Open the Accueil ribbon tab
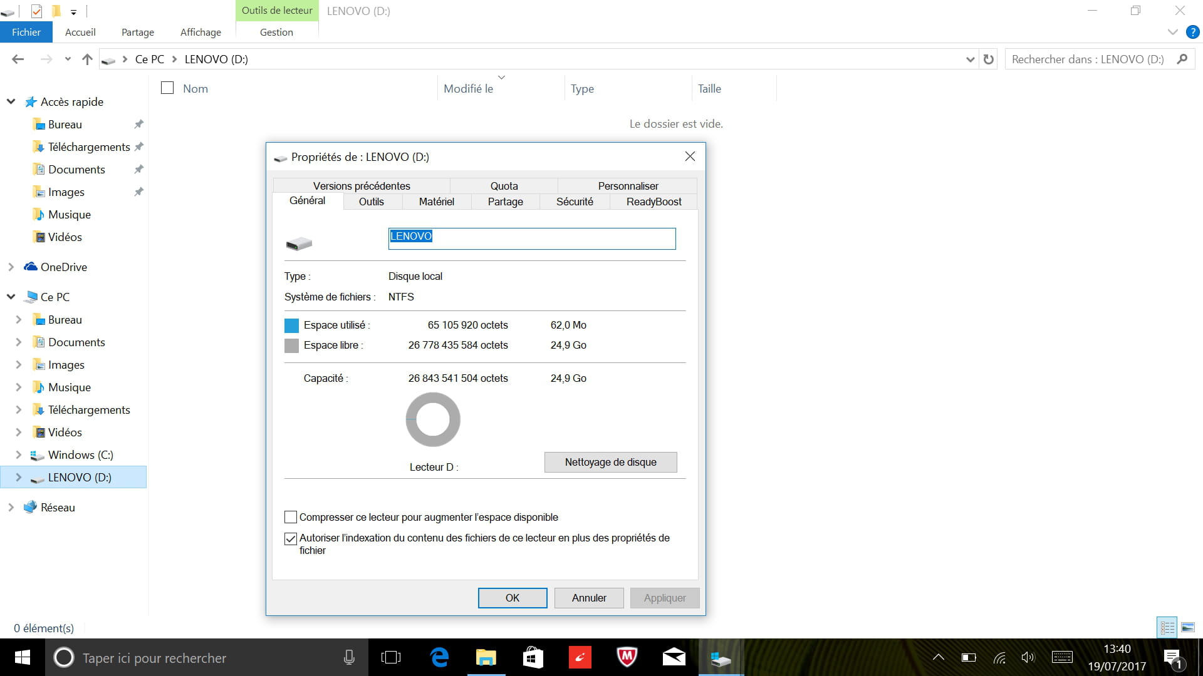 80,32
